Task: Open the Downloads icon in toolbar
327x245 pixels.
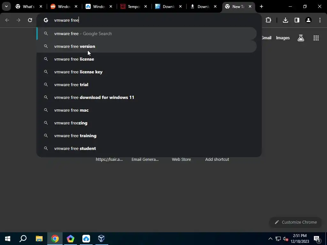Action: [285, 20]
